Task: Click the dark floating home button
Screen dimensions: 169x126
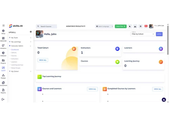Action: click(x=164, y=100)
